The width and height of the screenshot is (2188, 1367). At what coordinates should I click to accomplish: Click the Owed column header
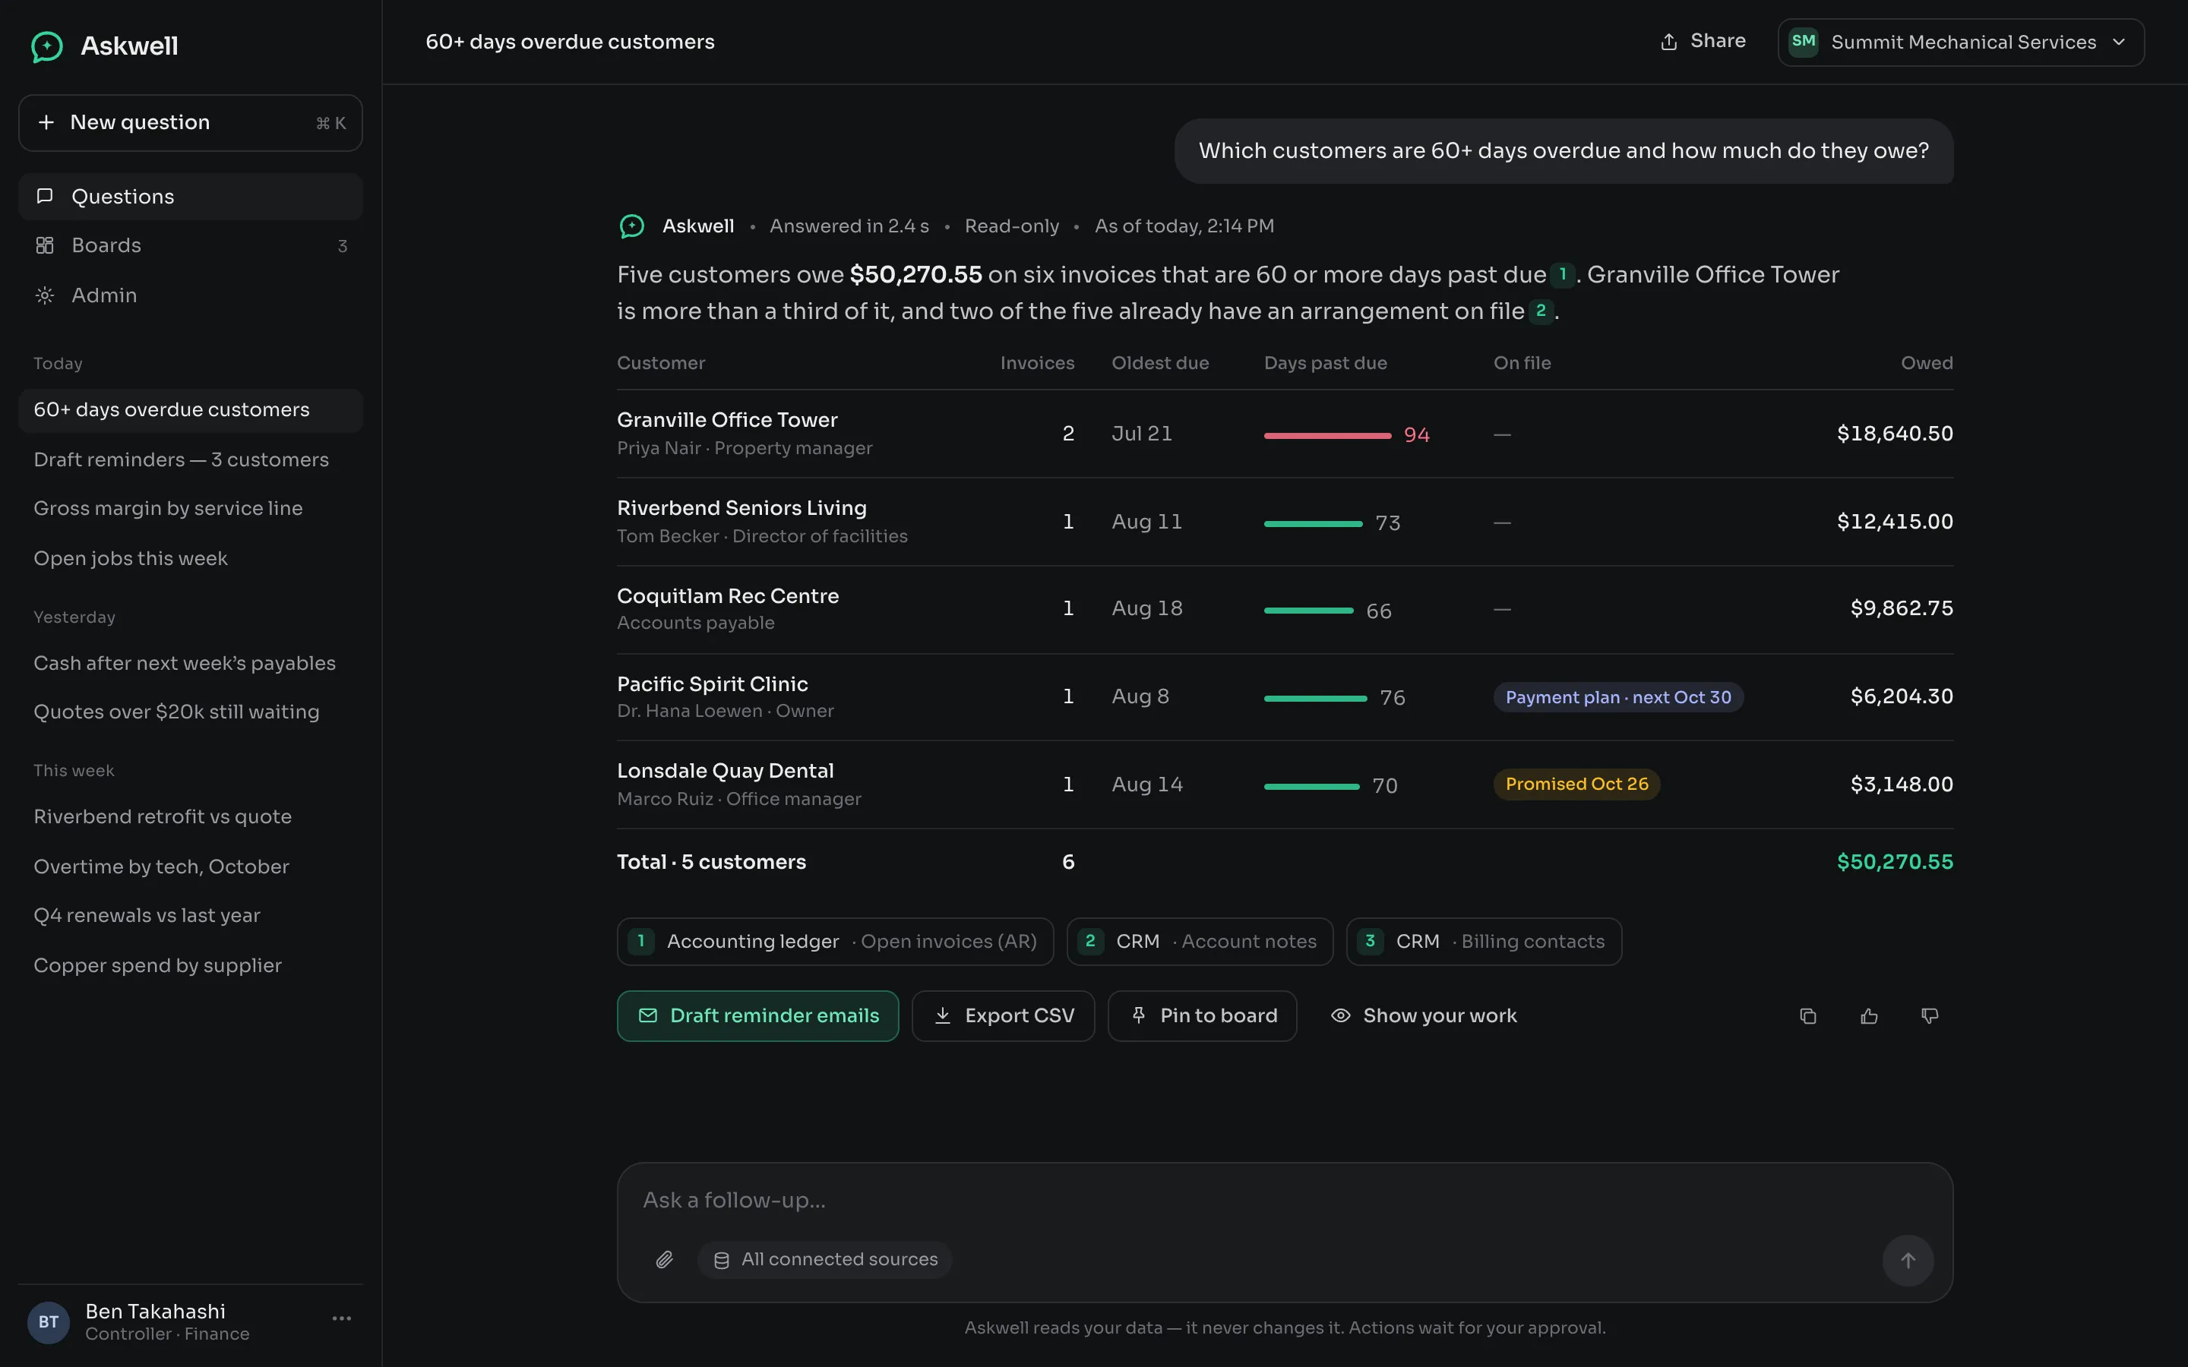click(1927, 362)
